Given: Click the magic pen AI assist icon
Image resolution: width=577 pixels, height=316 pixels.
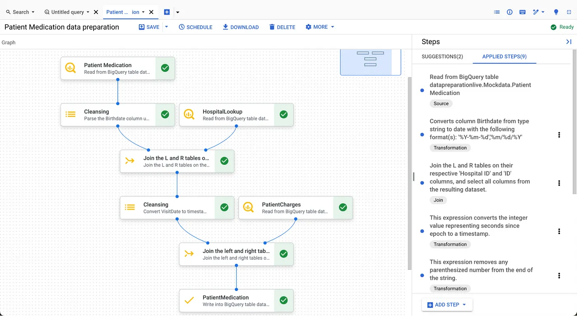Looking at the screenshot, I should [536, 12].
